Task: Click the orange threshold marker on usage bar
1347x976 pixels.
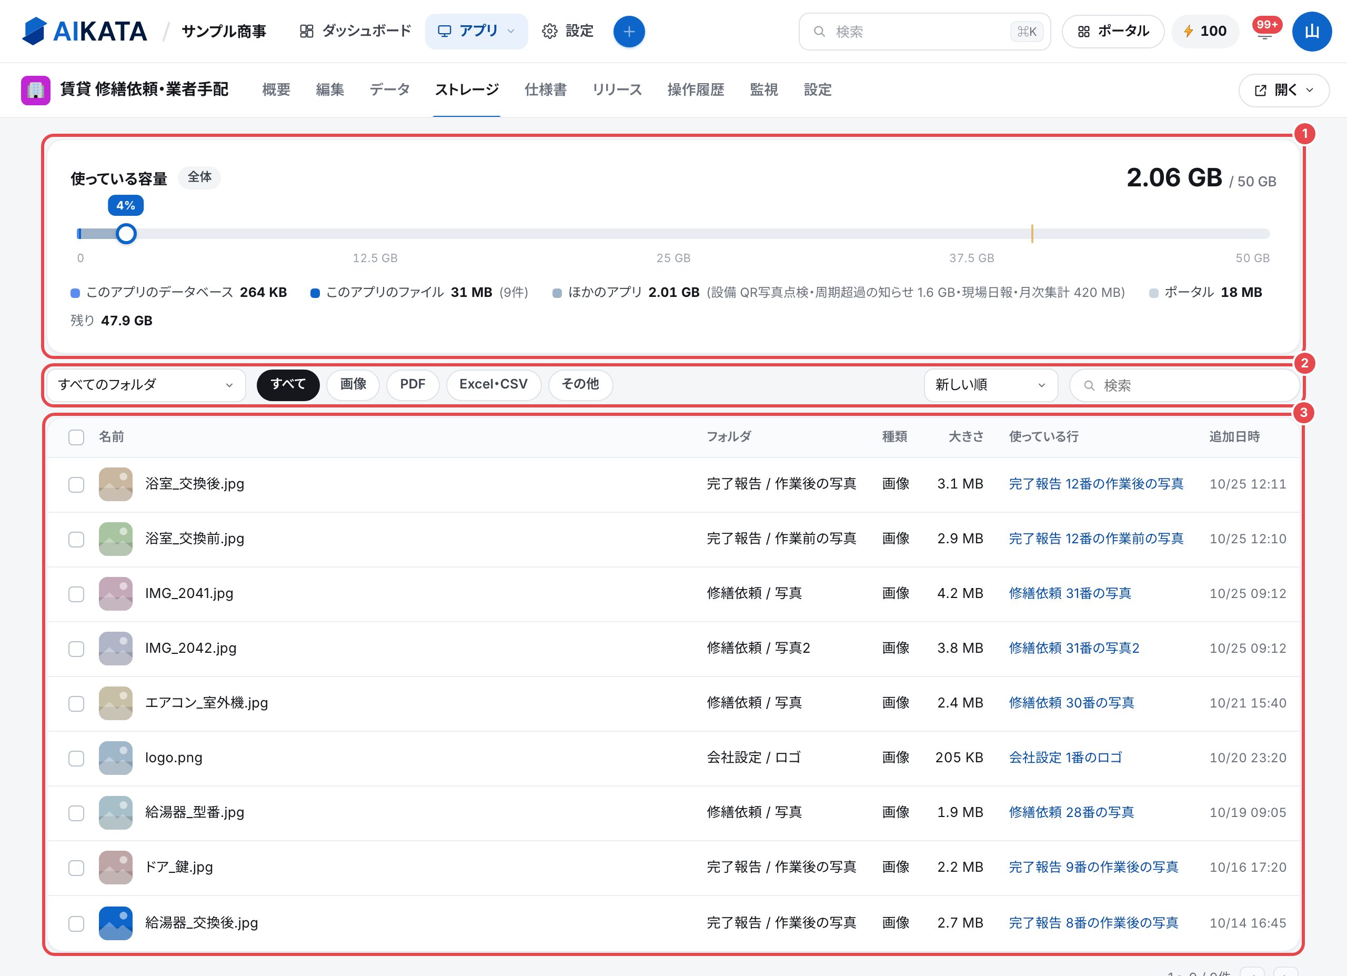Action: pos(1032,234)
